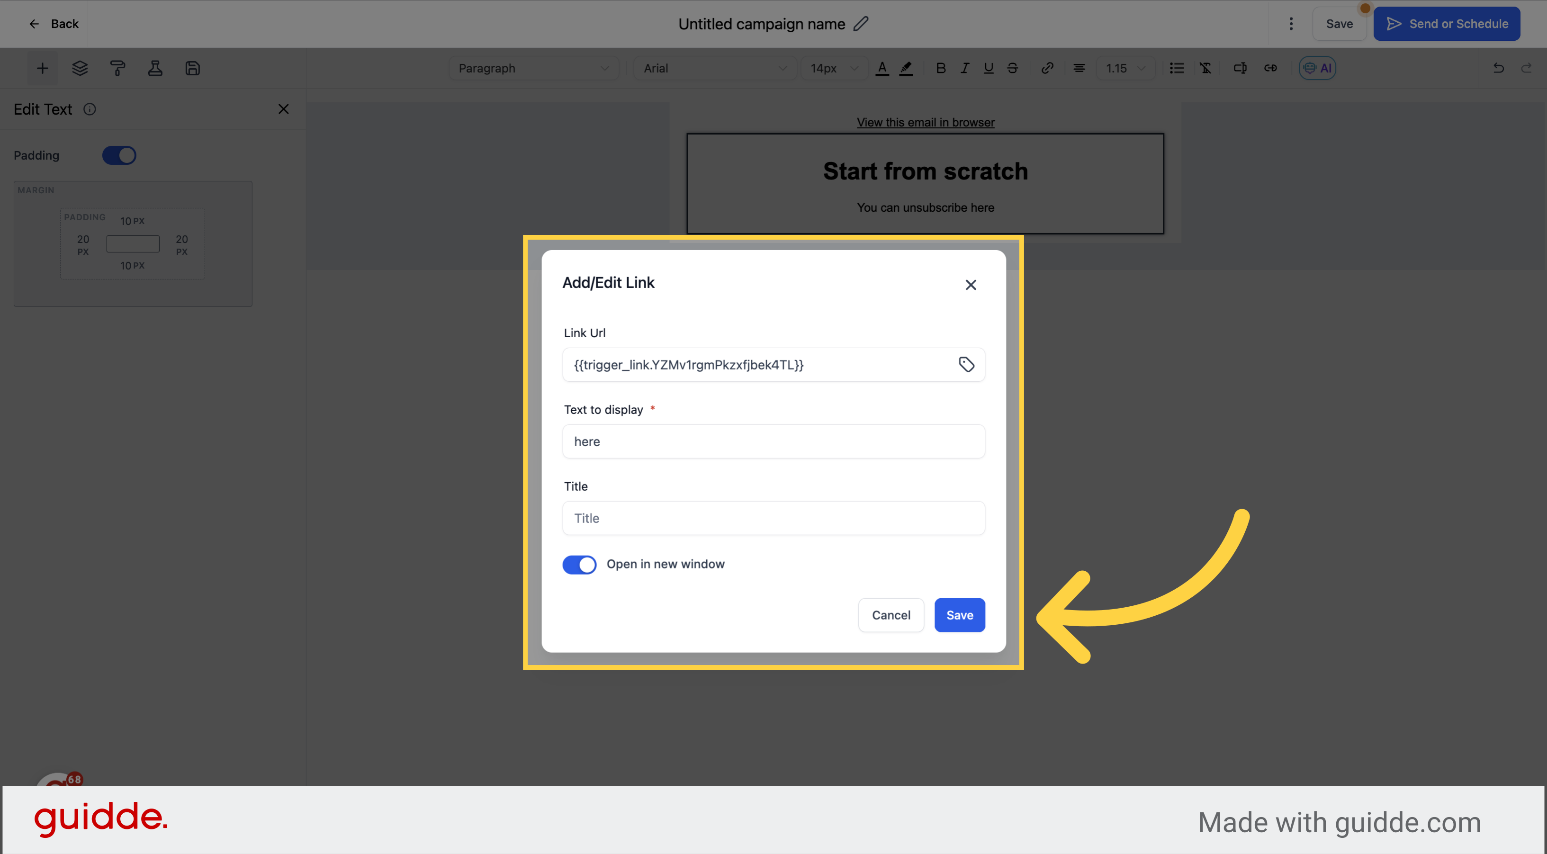Open the AI assistant button
The image size is (1547, 854).
point(1318,69)
